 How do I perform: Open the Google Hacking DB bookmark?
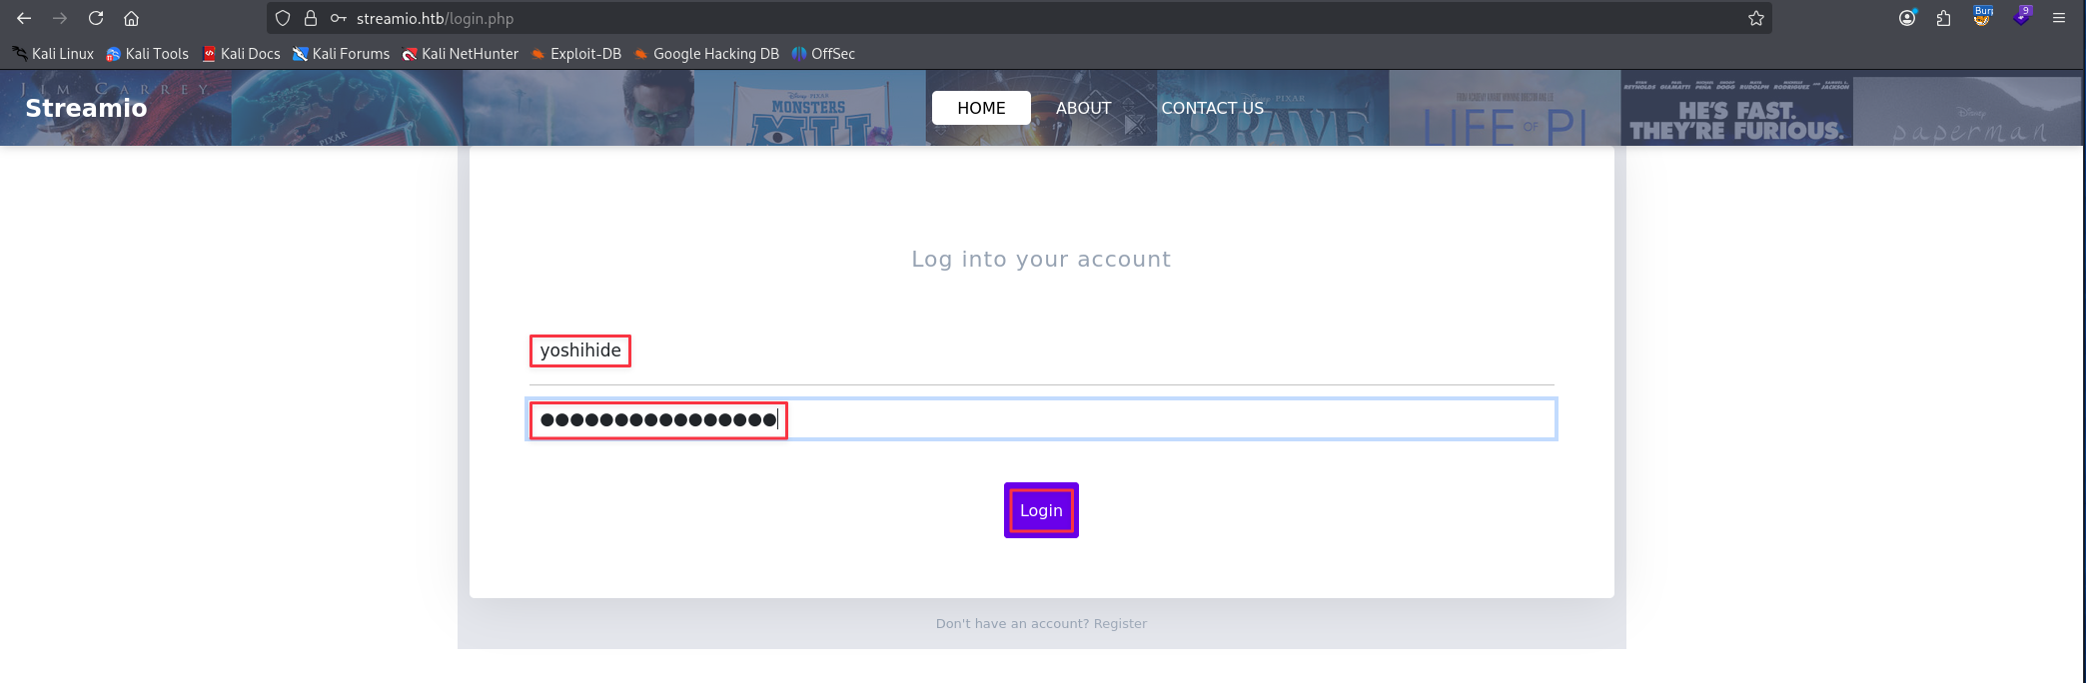(x=706, y=54)
